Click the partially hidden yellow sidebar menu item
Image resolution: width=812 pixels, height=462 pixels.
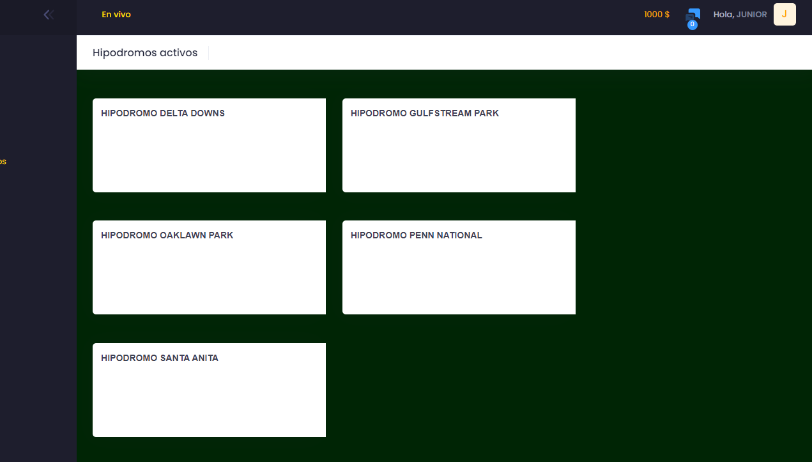point(3,162)
